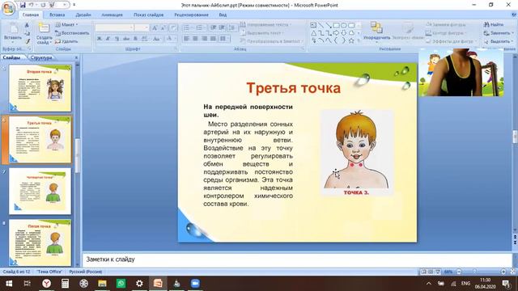This screenshot has width=518, height=291.
Task: Open Quick Access toolbar customization arrow
Action: click(x=74, y=5)
